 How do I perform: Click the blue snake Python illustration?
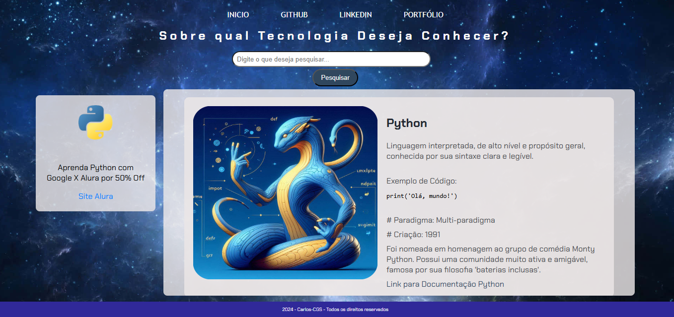[285, 192]
